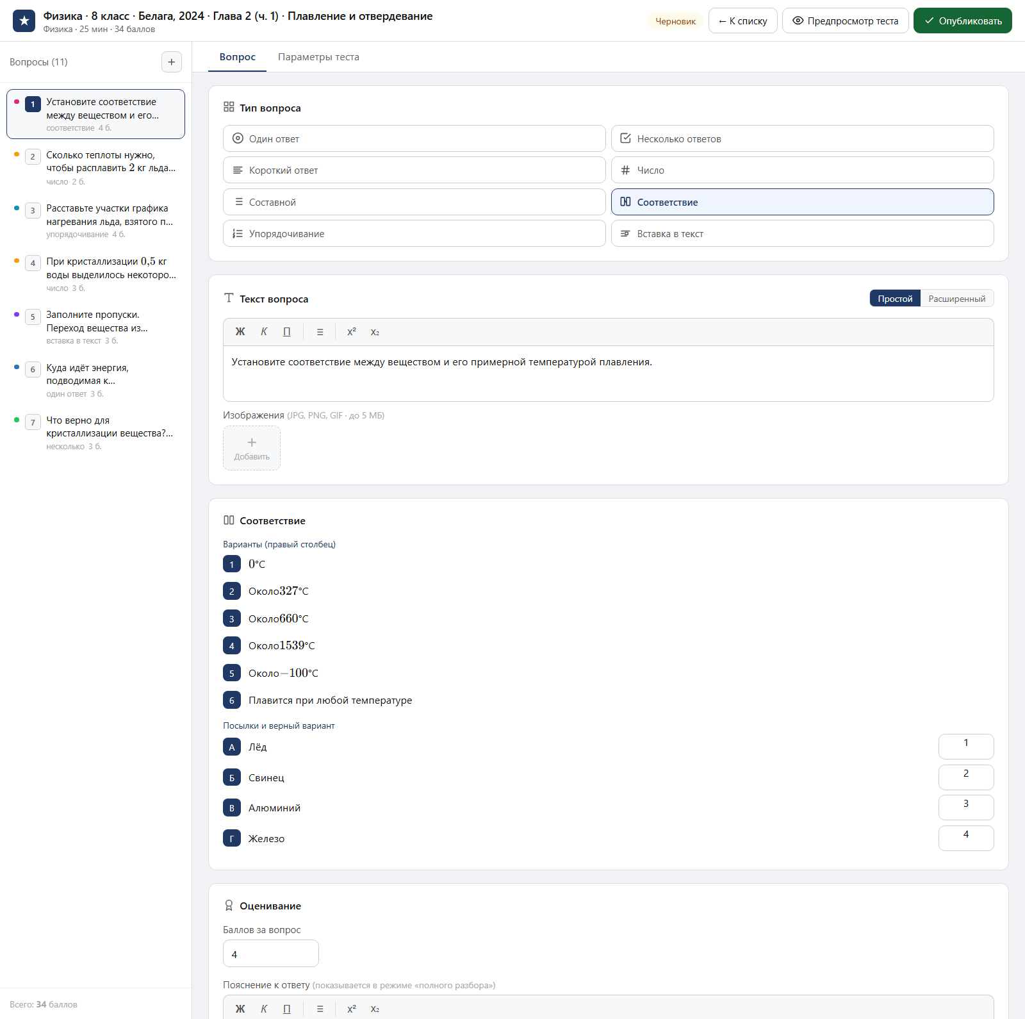Open question 2 'Сколько теплоты нужно' in the sidebar

tap(95, 168)
